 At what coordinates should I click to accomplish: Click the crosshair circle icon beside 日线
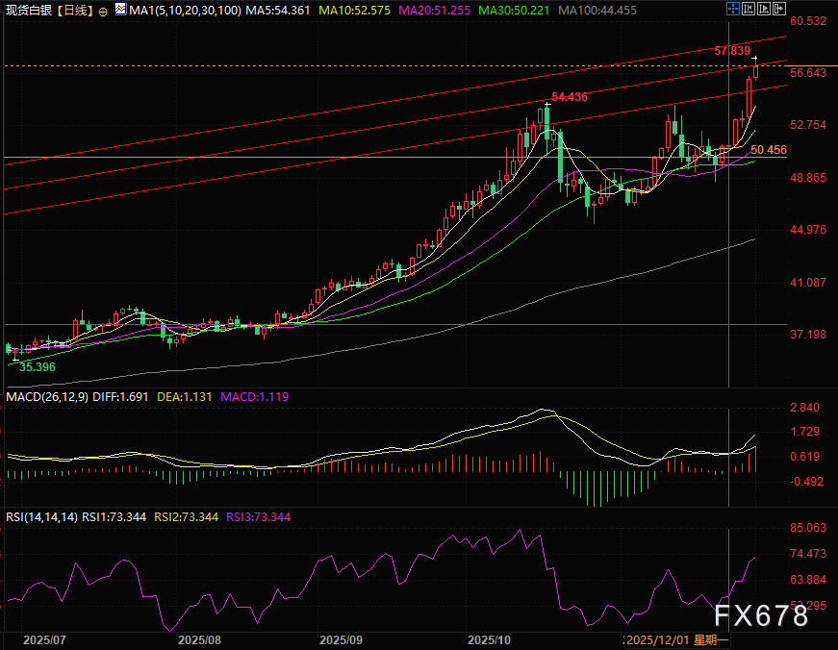[101, 10]
